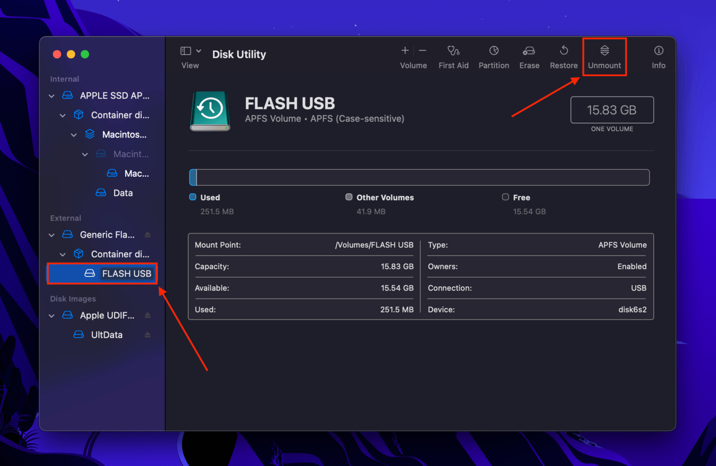Click the Restore toolbar icon
716x466 pixels.
coord(564,51)
